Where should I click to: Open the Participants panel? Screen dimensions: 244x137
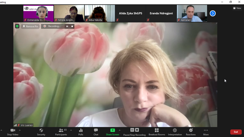tap(60, 132)
